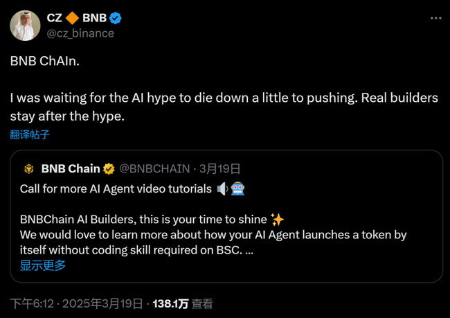This screenshot has height=318, width=450.
Task: Click the gold verified badge beside BNB Chain
Action: click(x=109, y=168)
